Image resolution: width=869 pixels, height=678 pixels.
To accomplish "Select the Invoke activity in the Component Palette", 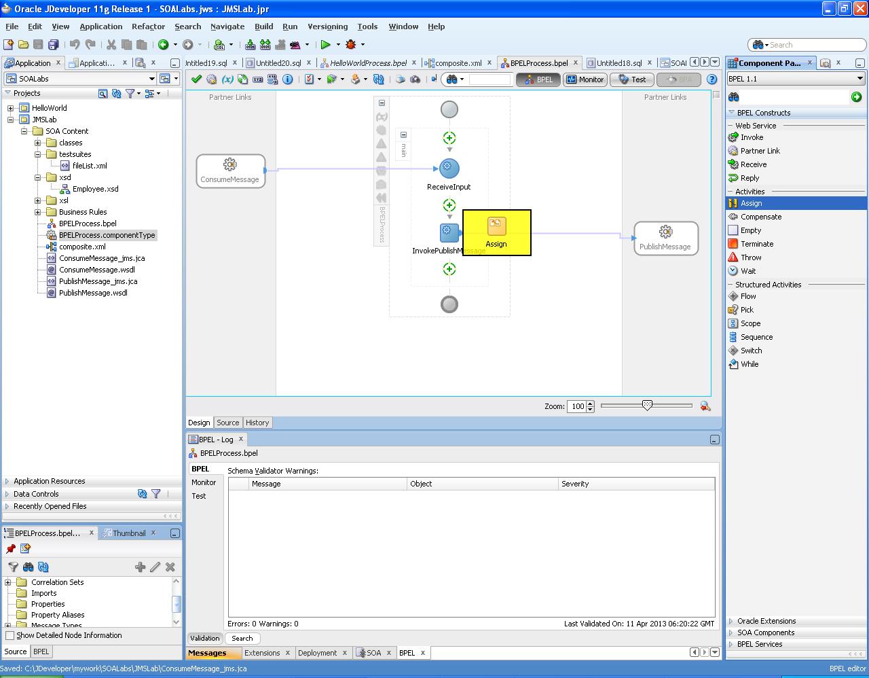I will pyautogui.click(x=750, y=137).
